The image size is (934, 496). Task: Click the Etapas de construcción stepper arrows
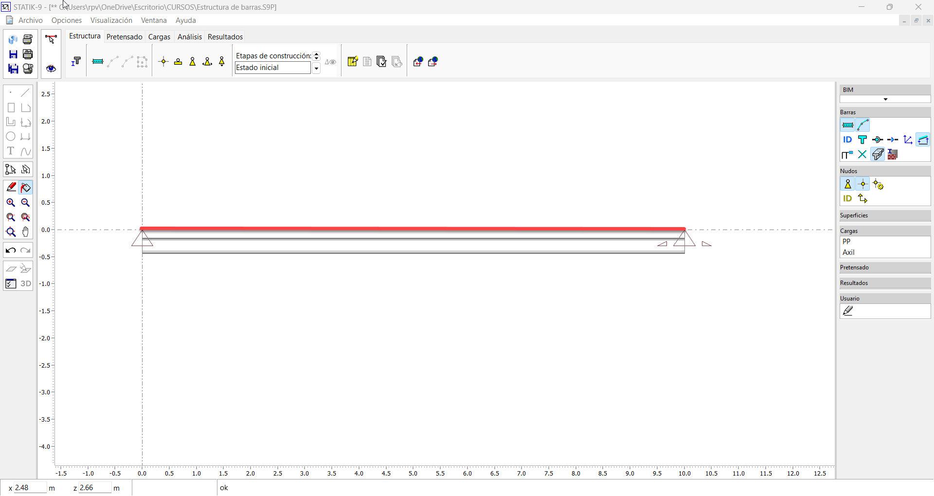point(316,56)
